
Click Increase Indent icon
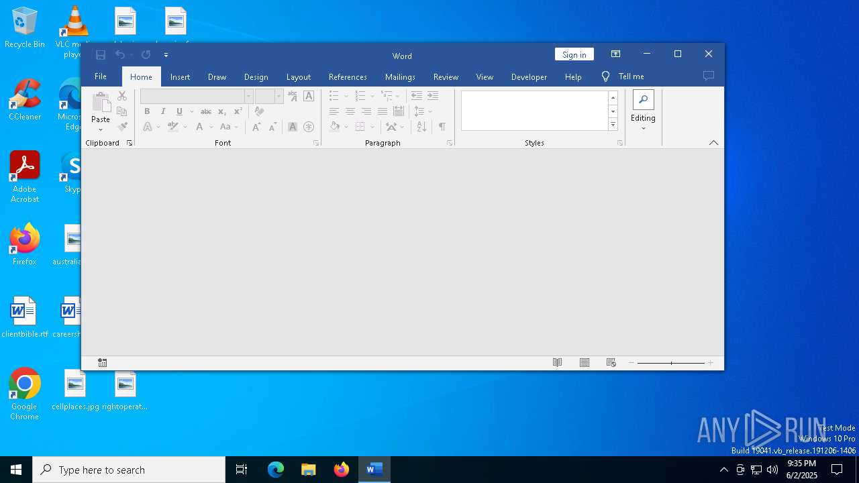tap(433, 96)
